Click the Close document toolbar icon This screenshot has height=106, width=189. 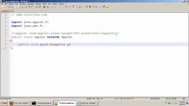pos(16,7)
